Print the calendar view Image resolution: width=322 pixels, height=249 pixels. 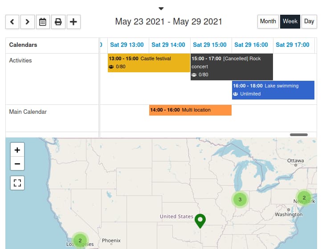(x=58, y=21)
